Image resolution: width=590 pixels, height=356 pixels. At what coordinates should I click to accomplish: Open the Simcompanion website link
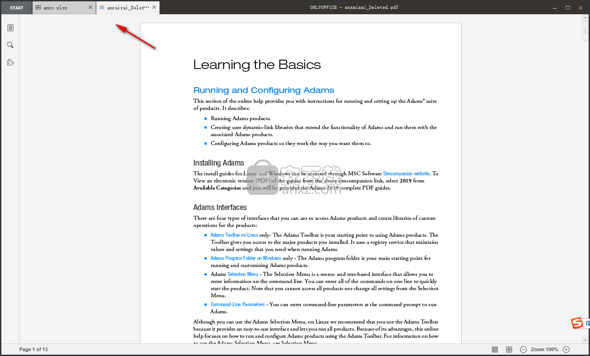(x=406, y=174)
